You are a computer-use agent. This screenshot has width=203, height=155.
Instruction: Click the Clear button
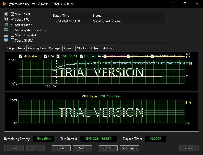(61, 148)
